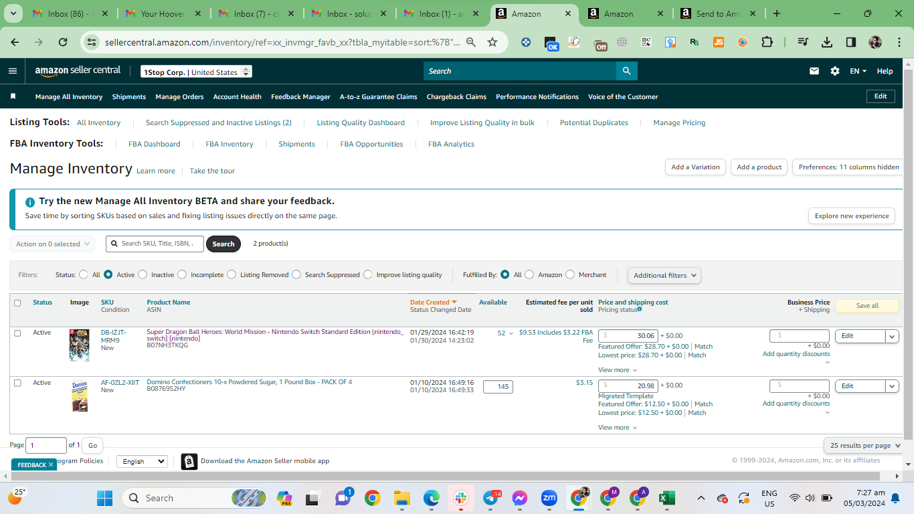Click the SKU search input field

[x=155, y=244]
